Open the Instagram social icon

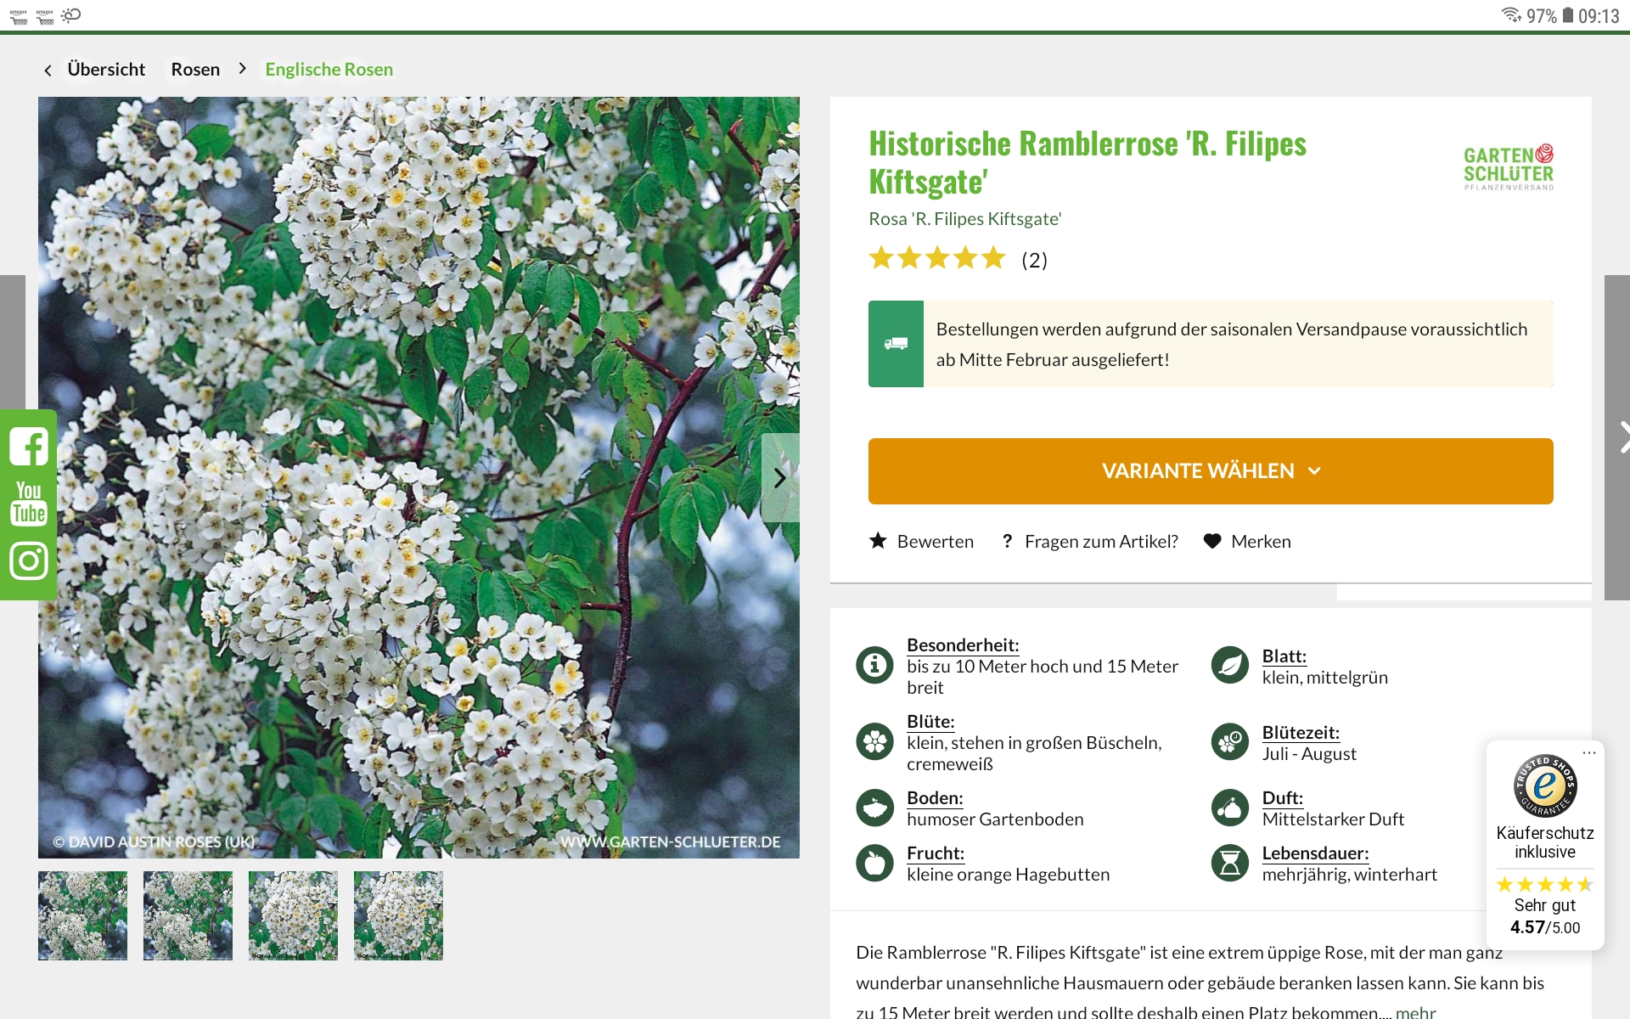point(28,561)
